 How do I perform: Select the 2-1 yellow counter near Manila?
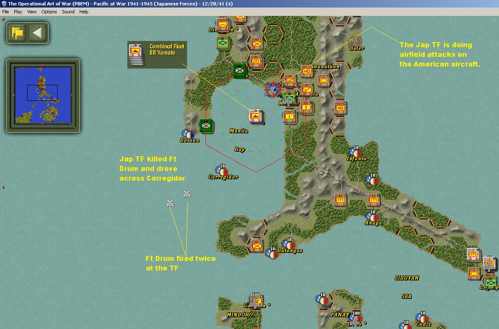click(x=307, y=108)
